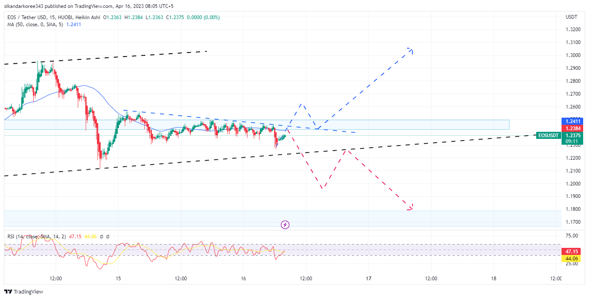589x299 pixels.
Task: Click the 1.2000 price axis label
Action: 573,184
